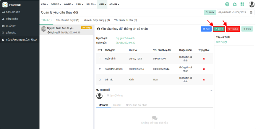Open the CEO dropdown menu
This screenshot has width=256, height=129.
(45, 4)
